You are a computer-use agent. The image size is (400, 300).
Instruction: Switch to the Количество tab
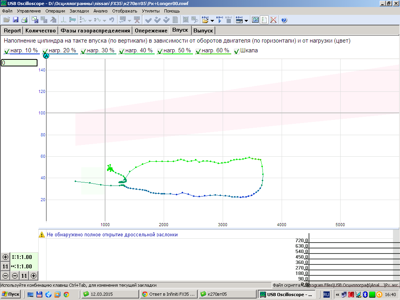(41, 30)
